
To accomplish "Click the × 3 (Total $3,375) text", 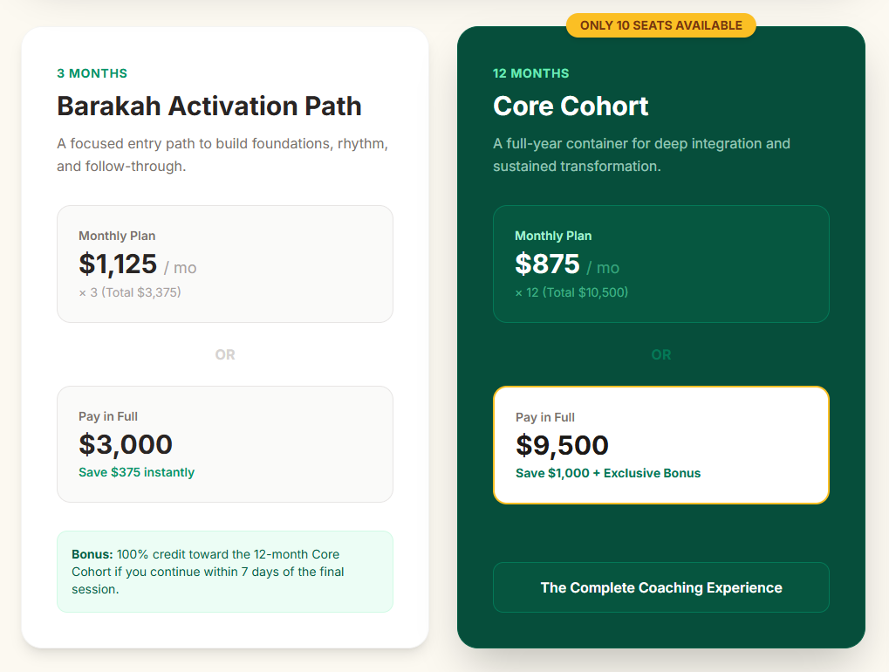I will [130, 292].
